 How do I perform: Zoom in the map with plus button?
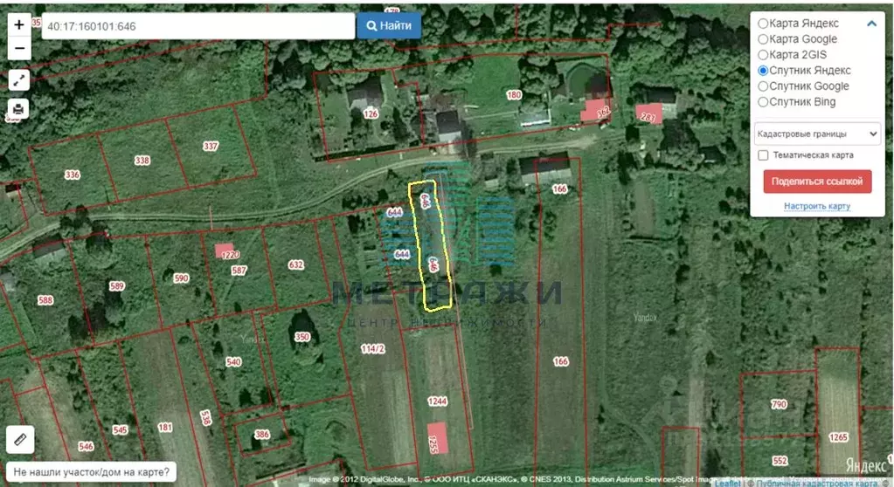pyautogui.click(x=19, y=24)
